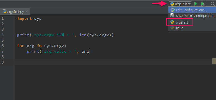Click the Python file icon on argsTest.py tab
This screenshot has height=100, width=216.
(4, 12)
